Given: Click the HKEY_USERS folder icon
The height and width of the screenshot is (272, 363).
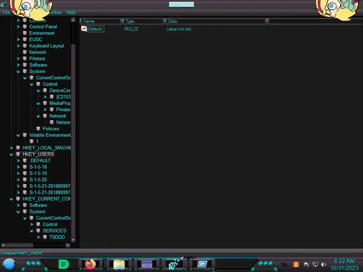Looking at the screenshot, I should 18,154.
